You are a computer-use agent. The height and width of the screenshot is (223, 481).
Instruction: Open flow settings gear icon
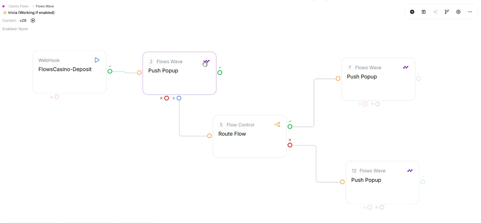coord(458,12)
